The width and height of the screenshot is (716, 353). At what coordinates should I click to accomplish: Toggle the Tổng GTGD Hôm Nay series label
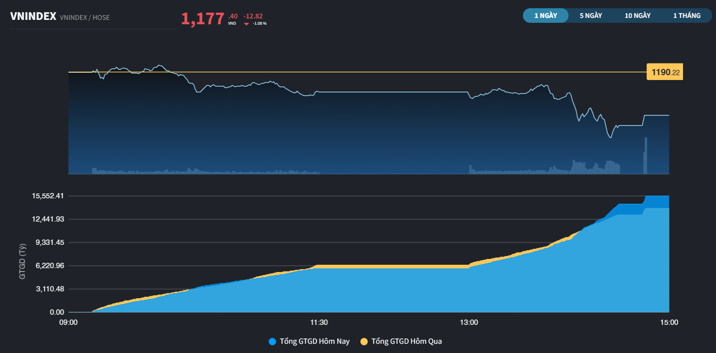pos(314,341)
